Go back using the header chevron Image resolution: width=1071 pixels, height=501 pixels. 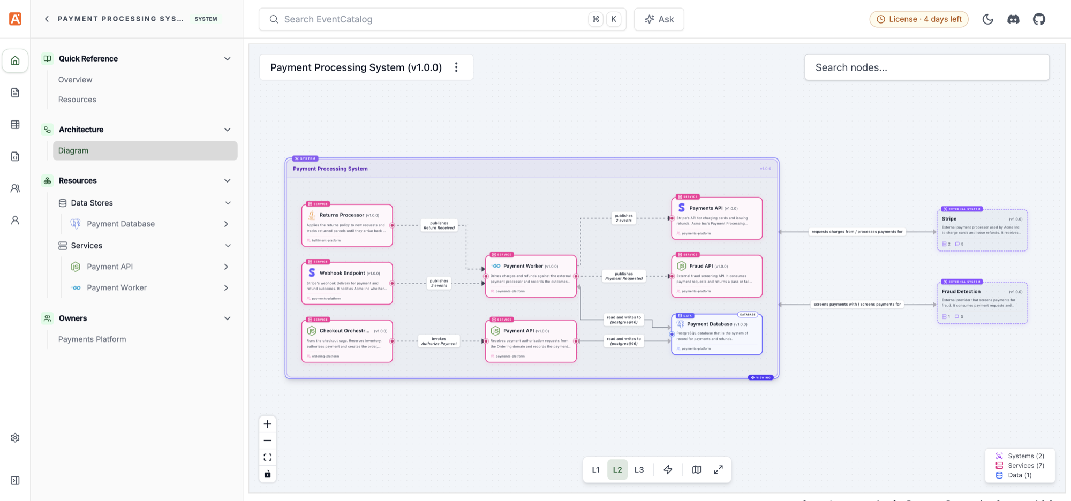[47, 19]
